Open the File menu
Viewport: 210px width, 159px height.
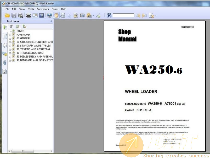[x=7, y=9]
